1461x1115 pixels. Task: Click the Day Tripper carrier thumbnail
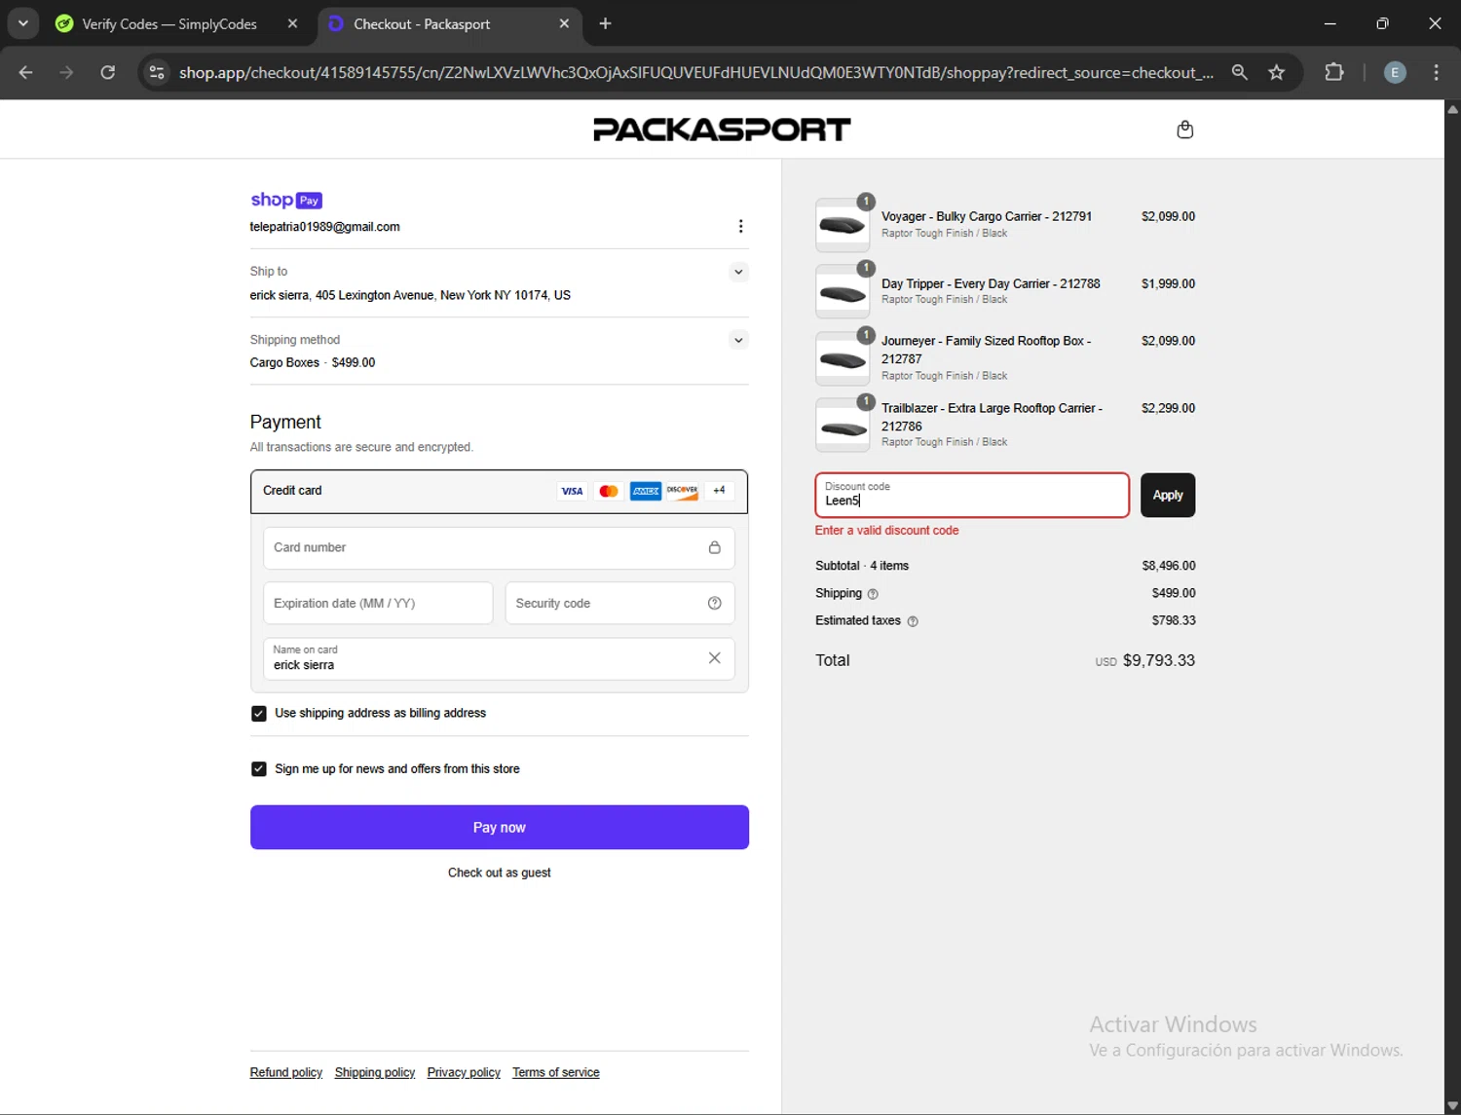point(843,291)
